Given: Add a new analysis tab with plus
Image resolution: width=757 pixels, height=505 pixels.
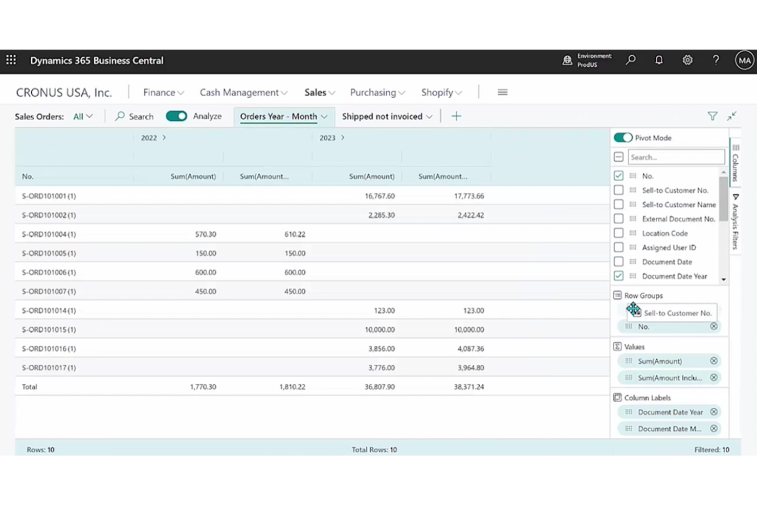Looking at the screenshot, I should (x=456, y=116).
